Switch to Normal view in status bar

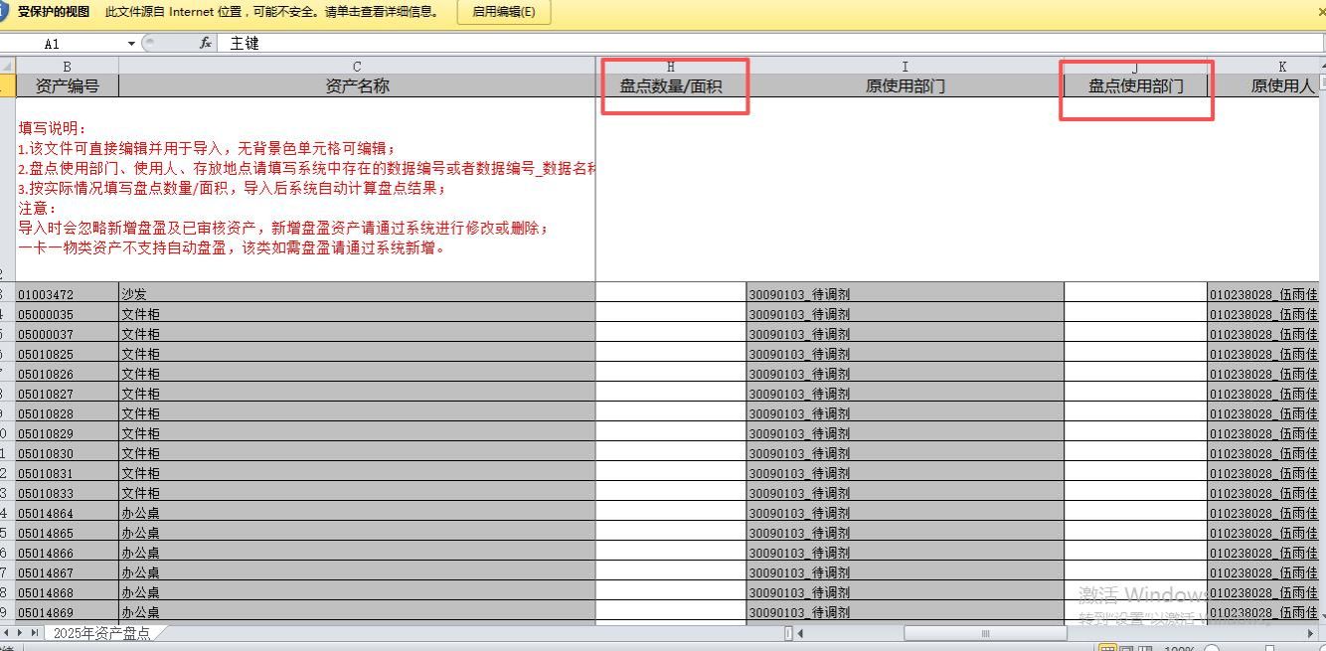click(x=1107, y=648)
